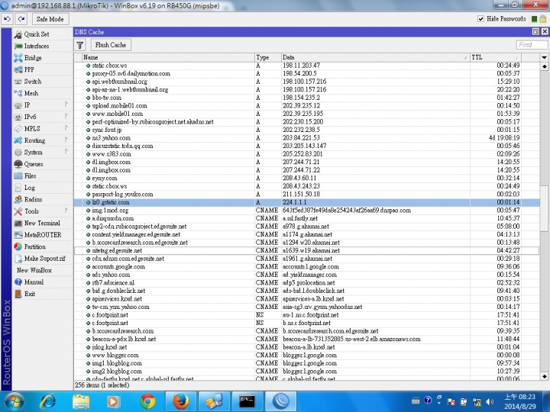Click the Manual help icon
The height and width of the screenshot is (412, 550).
pos(18,282)
